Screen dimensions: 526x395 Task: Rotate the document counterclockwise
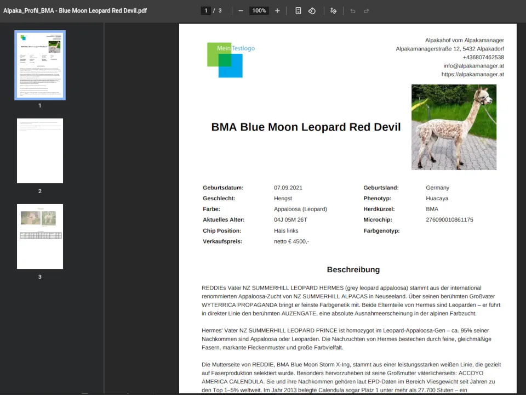pyautogui.click(x=312, y=11)
